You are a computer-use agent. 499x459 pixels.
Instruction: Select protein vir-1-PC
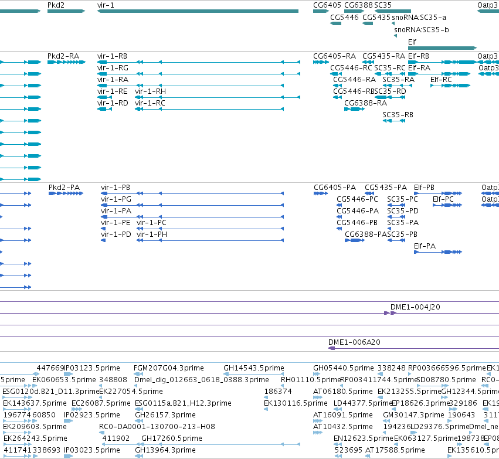151,223
